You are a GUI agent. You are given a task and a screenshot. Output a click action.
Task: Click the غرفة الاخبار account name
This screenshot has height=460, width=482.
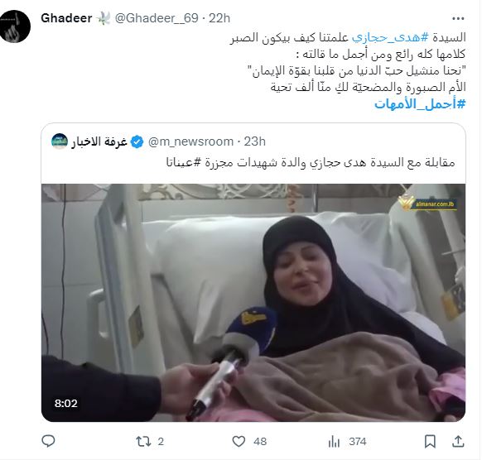point(99,141)
